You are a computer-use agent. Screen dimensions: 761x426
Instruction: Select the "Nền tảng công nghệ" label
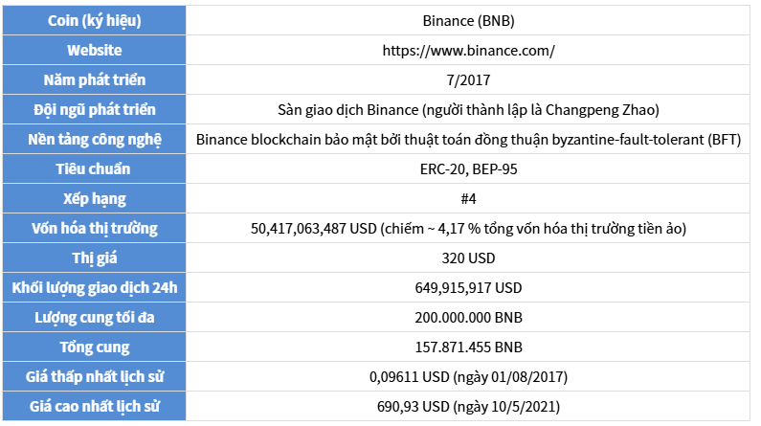(95, 140)
